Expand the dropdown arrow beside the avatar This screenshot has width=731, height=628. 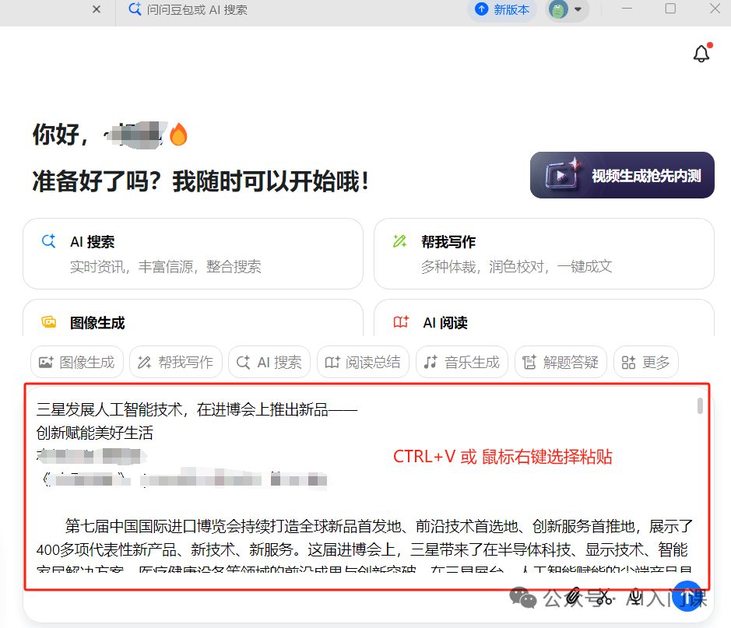[x=578, y=9]
